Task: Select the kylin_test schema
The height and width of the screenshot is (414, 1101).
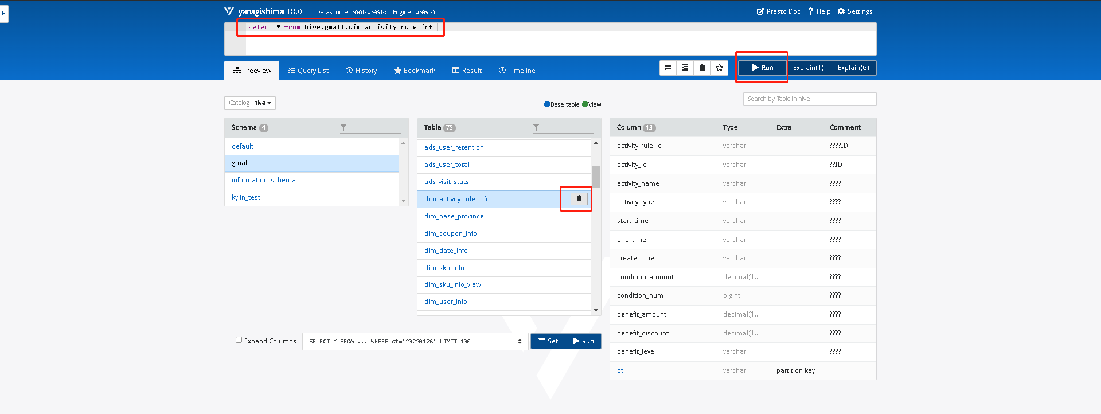Action: point(311,197)
